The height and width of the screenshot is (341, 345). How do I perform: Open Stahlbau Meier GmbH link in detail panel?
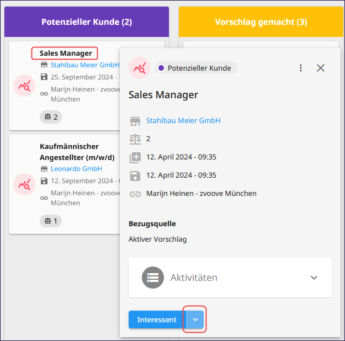(x=183, y=120)
